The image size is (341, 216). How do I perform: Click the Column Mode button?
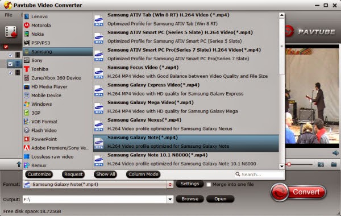[x=143, y=175]
